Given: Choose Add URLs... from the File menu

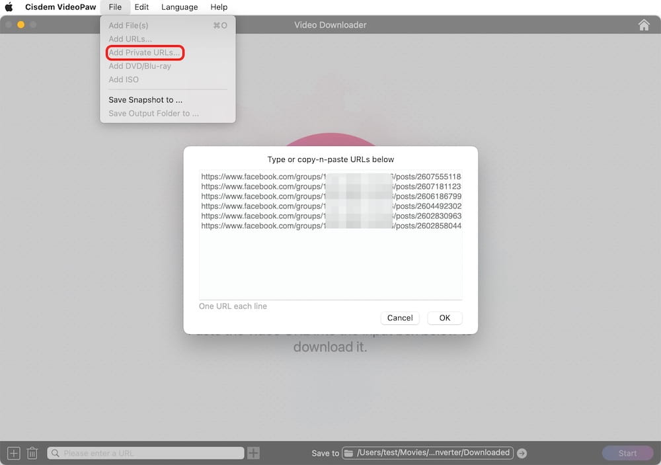Looking at the screenshot, I should [168, 39].
